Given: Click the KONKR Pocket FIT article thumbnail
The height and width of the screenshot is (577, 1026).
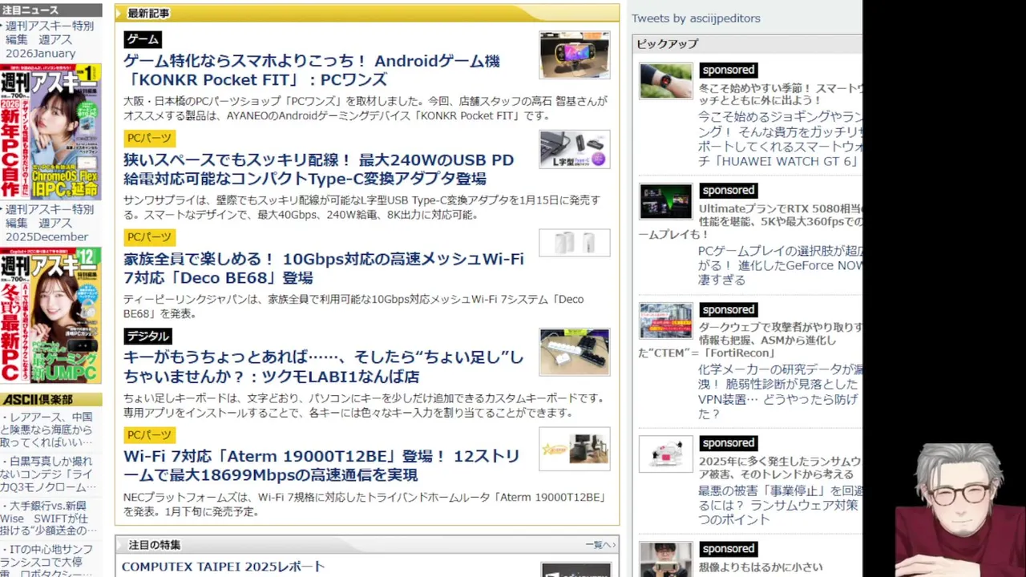Looking at the screenshot, I should tap(575, 55).
